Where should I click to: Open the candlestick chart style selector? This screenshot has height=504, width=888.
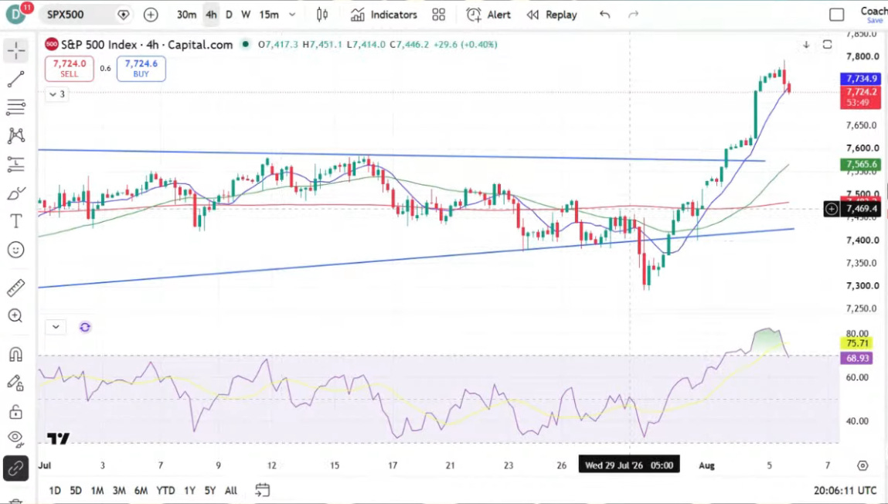[x=322, y=15]
